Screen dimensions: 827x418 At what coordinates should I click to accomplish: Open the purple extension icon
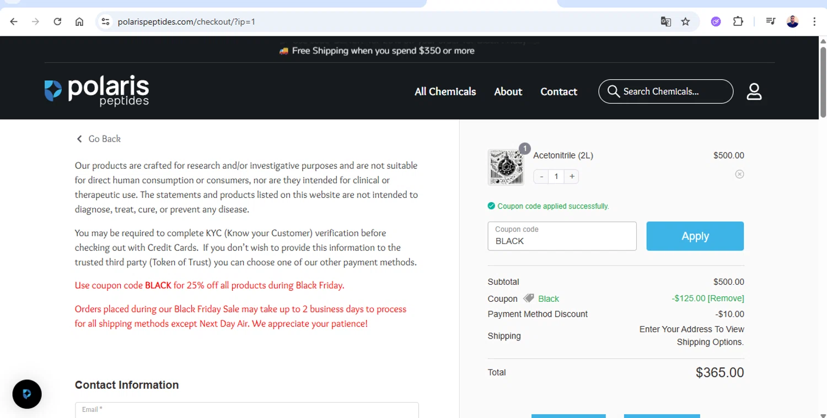tap(716, 21)
